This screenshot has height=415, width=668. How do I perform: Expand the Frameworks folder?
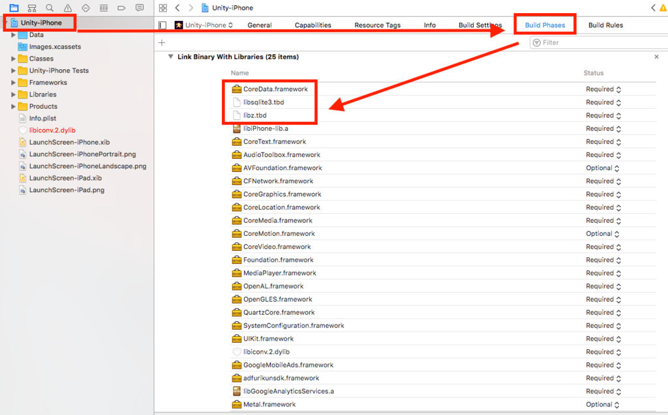[x=13, y=83]
